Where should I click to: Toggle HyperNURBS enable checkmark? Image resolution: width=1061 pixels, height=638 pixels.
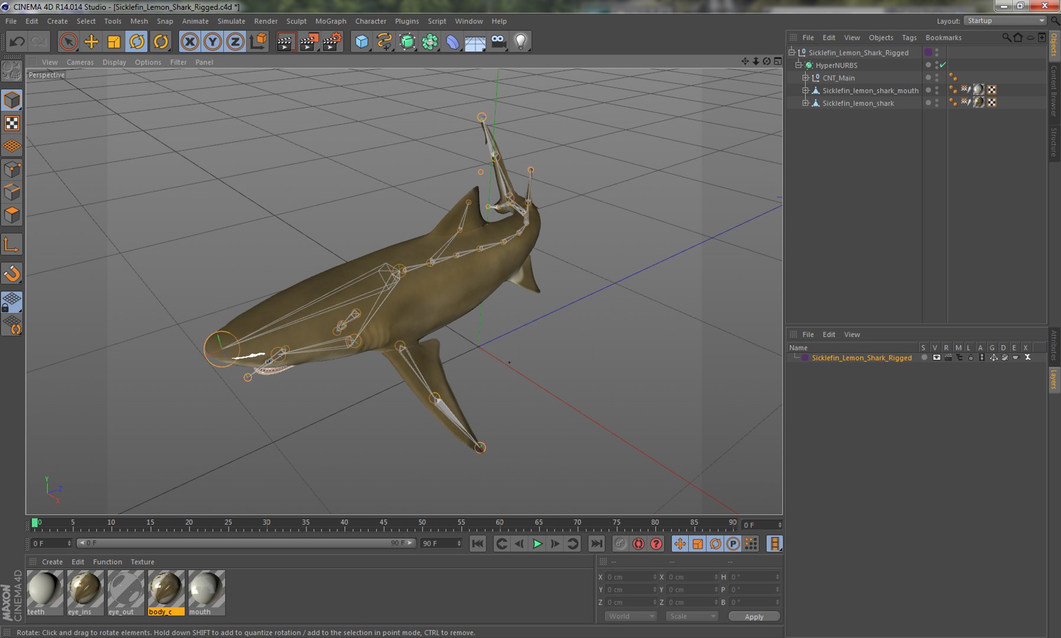tap(943, 65)
